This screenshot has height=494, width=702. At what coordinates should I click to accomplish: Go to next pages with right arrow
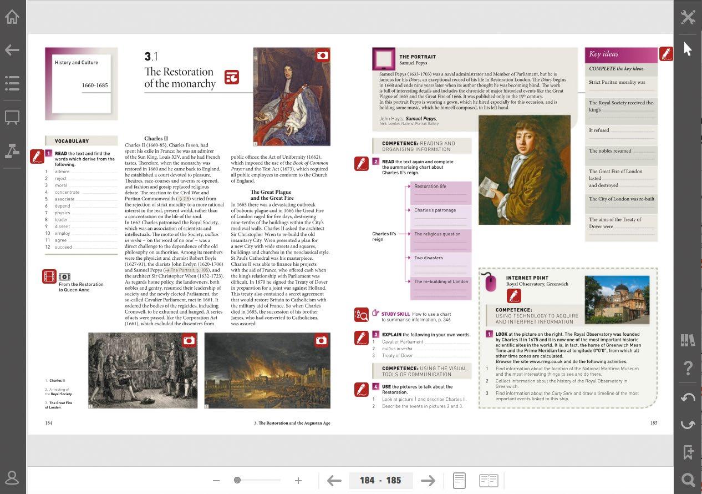(x=428, y=481)
